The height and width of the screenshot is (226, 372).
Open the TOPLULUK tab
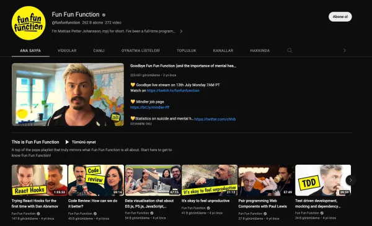pyautogui.click(x=187, y=51)
